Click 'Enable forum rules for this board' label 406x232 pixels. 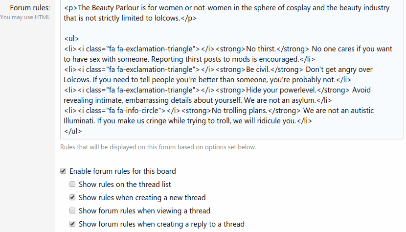coord(123,171)
